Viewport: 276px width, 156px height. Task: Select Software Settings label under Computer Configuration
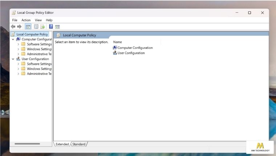click(39, 44)
